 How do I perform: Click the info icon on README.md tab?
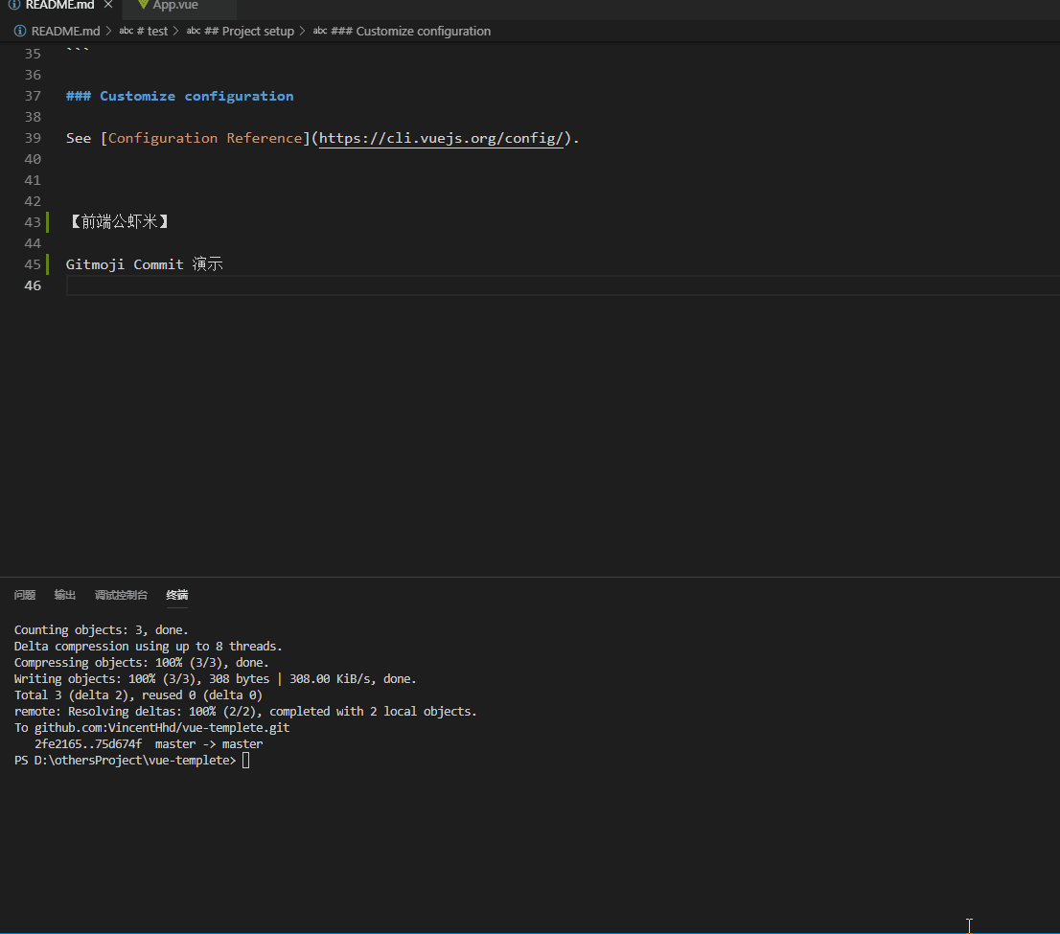click(14, 5)
